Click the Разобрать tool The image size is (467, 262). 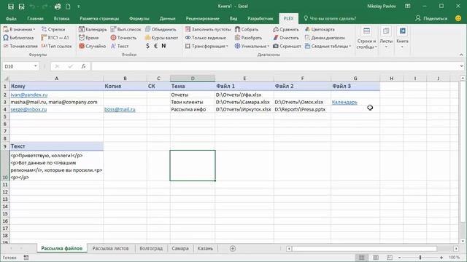248,38
